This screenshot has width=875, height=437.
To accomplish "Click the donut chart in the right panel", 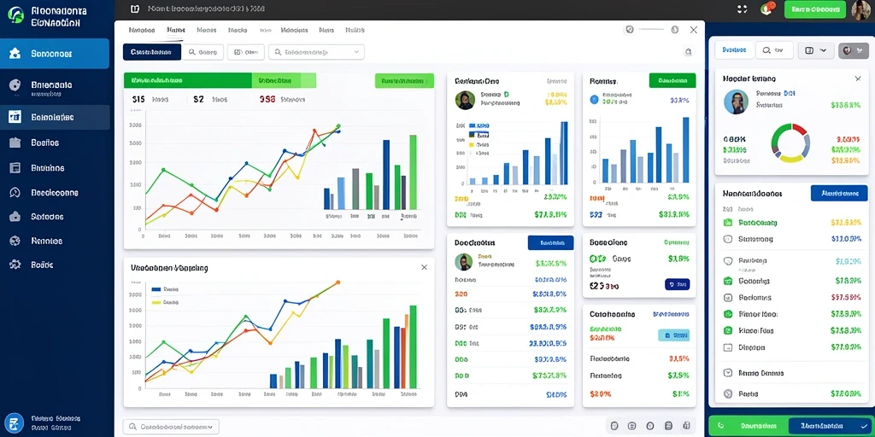I will [x=790, y=143].
